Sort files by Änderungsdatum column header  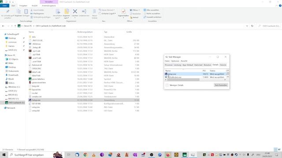coord(85,32)
